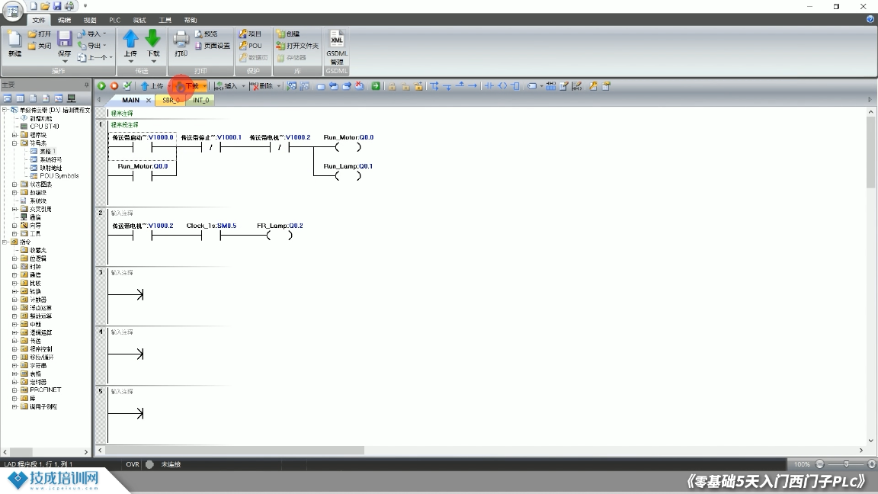Click the green Run PLC button
The height and width of the screenshot is (494, 878).
pos(101,86)
